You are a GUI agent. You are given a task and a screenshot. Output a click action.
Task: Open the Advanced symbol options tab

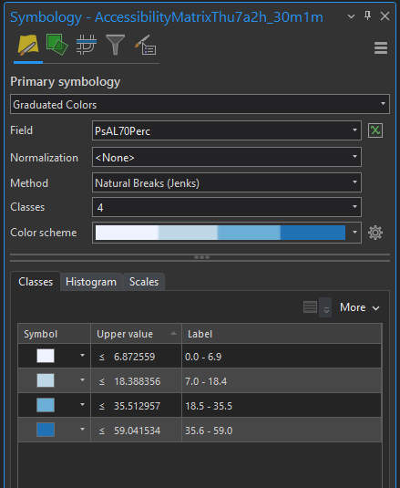point(146,45)
